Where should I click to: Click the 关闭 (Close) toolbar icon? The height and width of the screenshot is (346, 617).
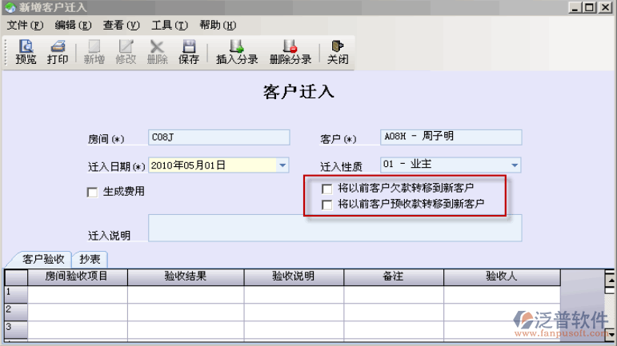tap(338, 52)
